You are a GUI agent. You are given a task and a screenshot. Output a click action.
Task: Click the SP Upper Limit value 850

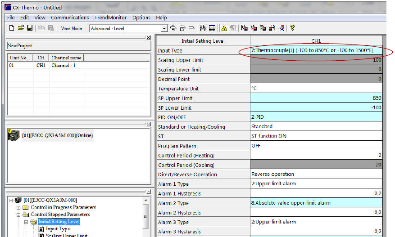point(316,98)
